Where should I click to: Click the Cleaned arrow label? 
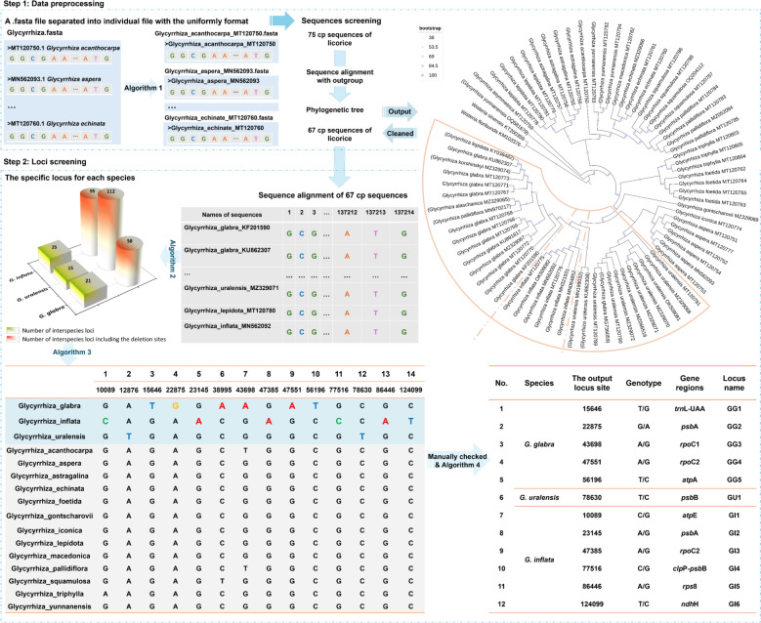point(400,134)
